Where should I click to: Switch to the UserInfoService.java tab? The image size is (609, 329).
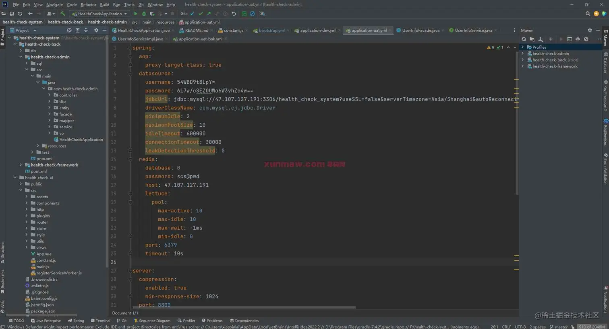coord(473,30)
